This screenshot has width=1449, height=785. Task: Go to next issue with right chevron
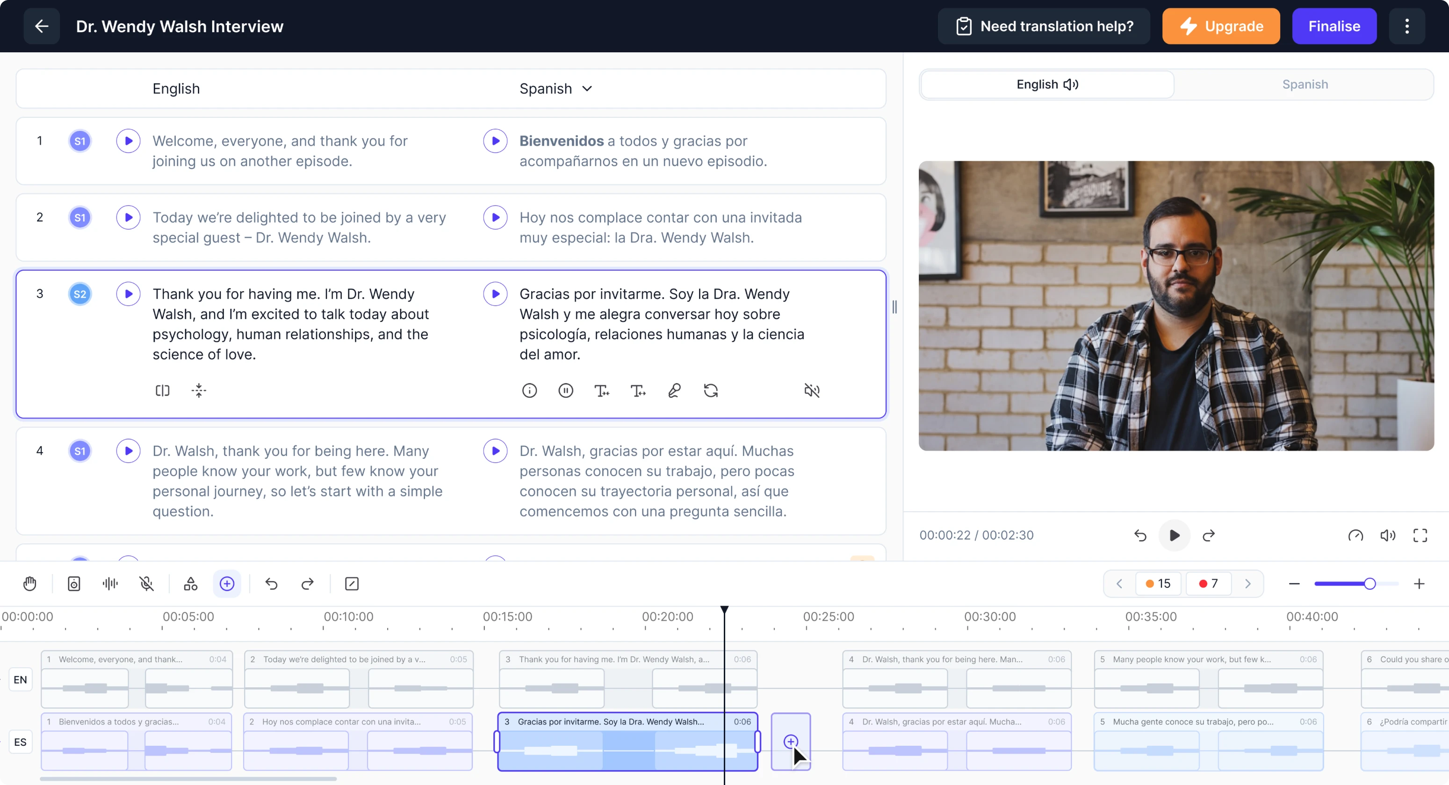coord(1247,584)
